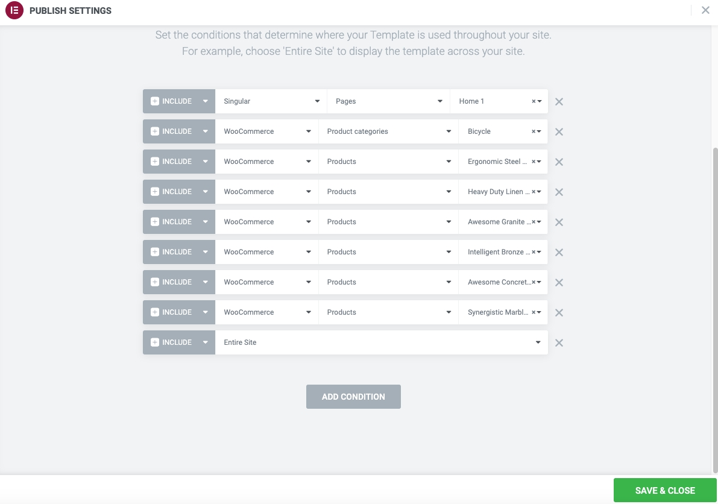Remove the Ergonomic Steel product condition row
This screenshot has width=718, height=504.
pos(559,162)
